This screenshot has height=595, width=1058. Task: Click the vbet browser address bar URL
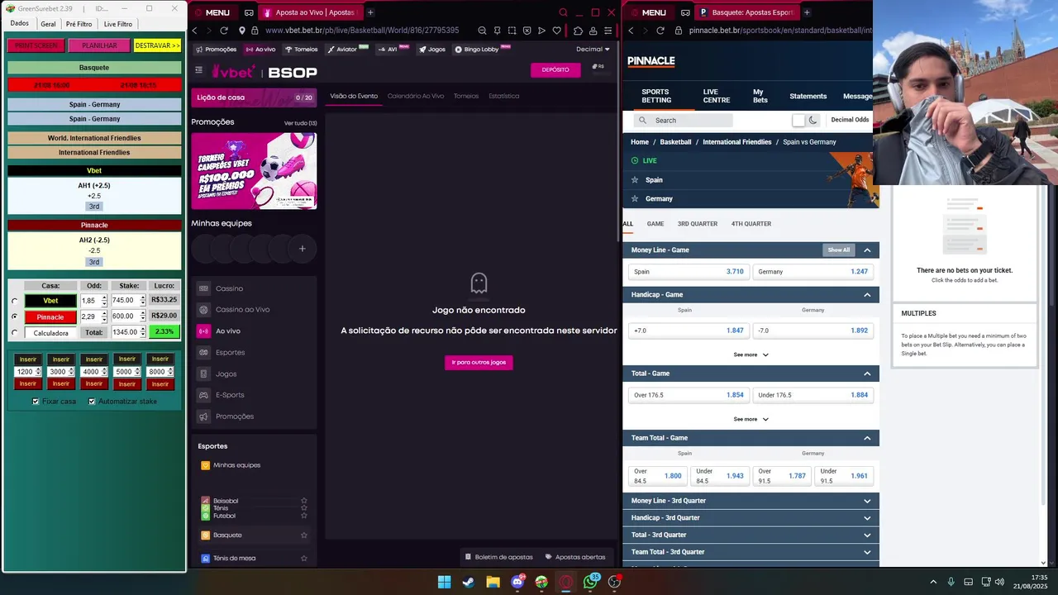tap(362, 31)
